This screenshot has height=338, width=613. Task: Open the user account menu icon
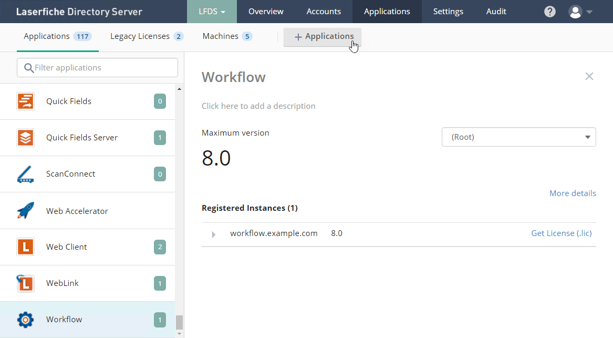click(x=575, y=12)
